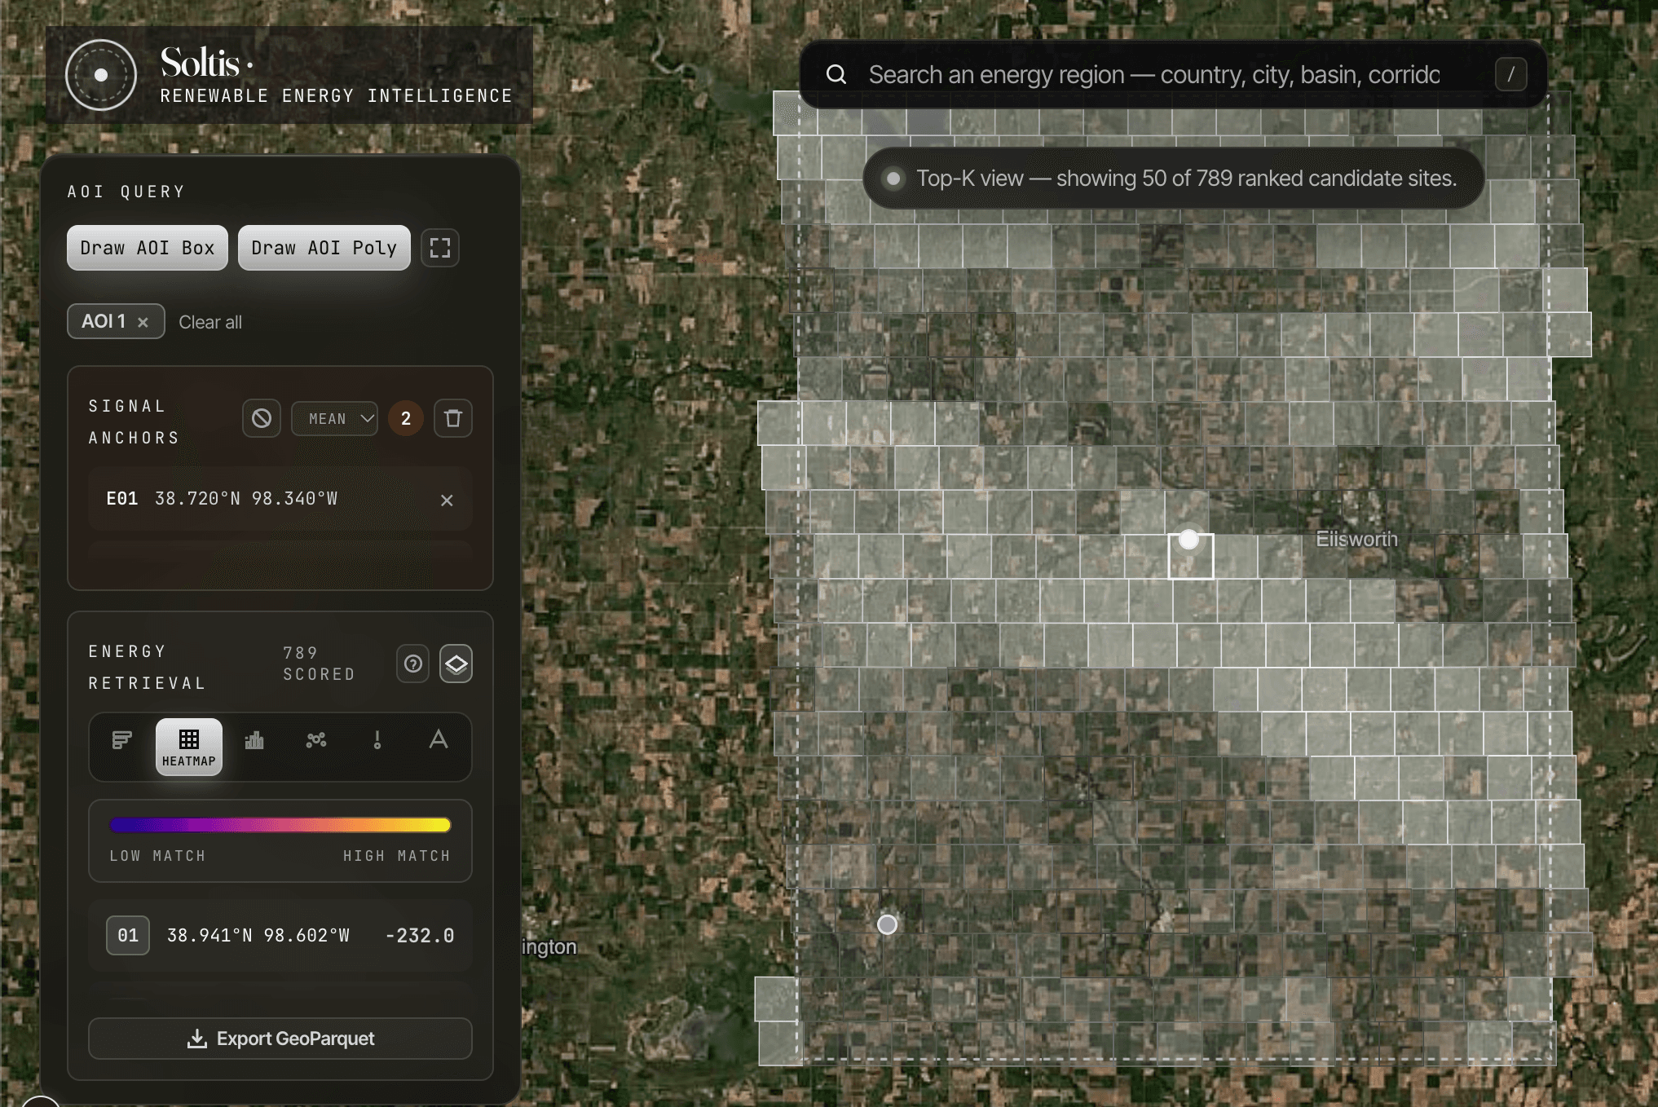
Task: Click the Top-K view status message
Action: [1186, 179]
